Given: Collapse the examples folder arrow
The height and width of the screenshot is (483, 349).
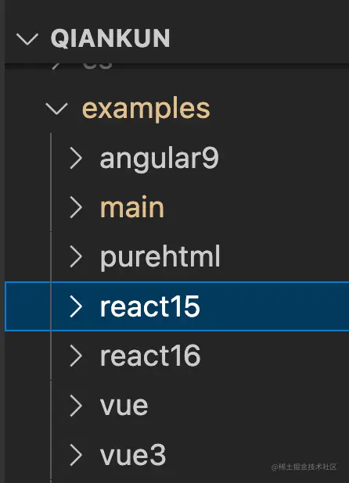Looking at the screenshot, I should (x=56, y=109).
